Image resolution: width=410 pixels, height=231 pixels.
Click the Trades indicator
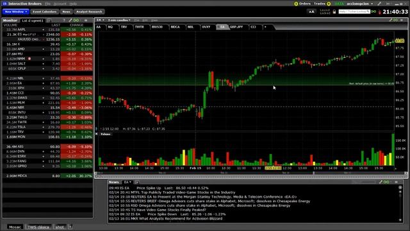coord(322,4)
